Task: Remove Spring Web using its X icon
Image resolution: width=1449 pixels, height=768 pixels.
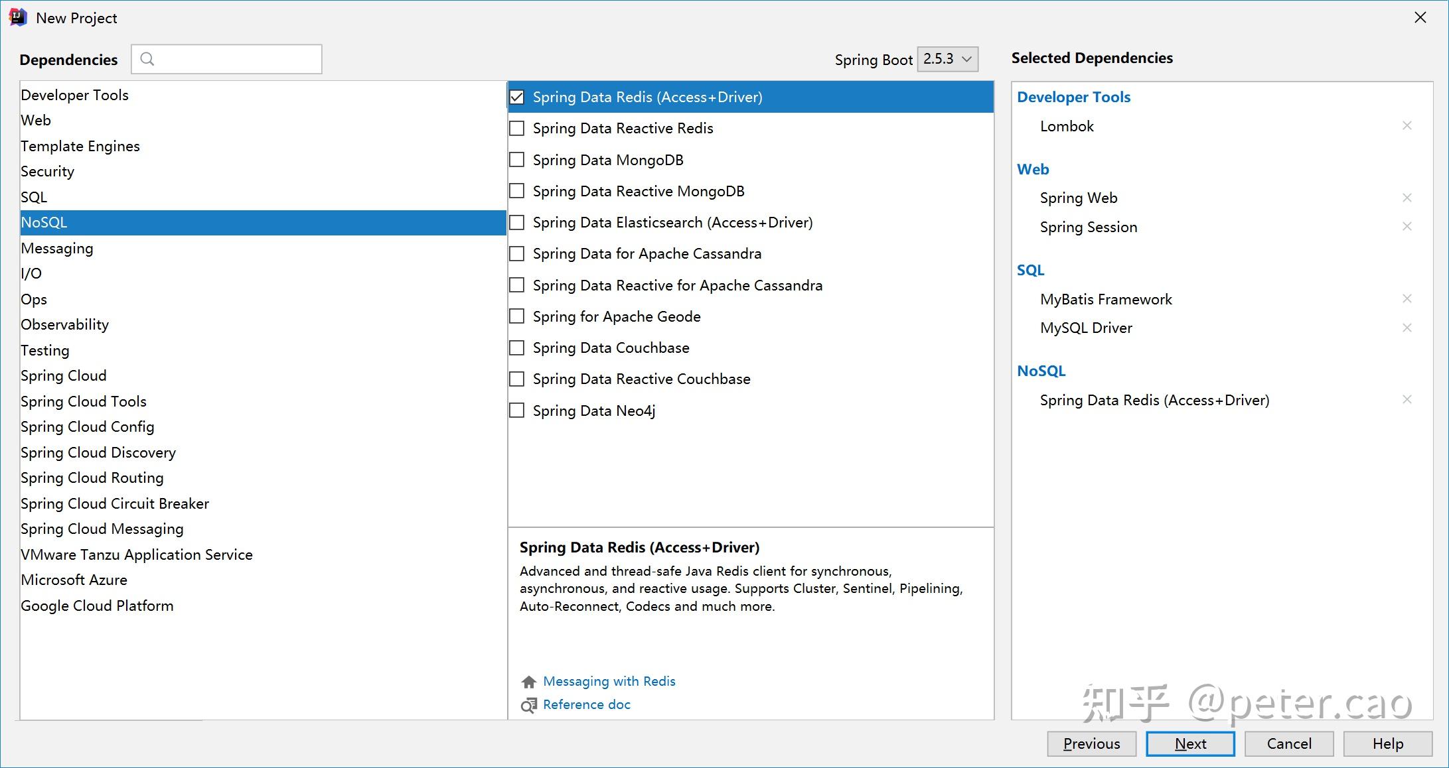Action: (1407, 198)
